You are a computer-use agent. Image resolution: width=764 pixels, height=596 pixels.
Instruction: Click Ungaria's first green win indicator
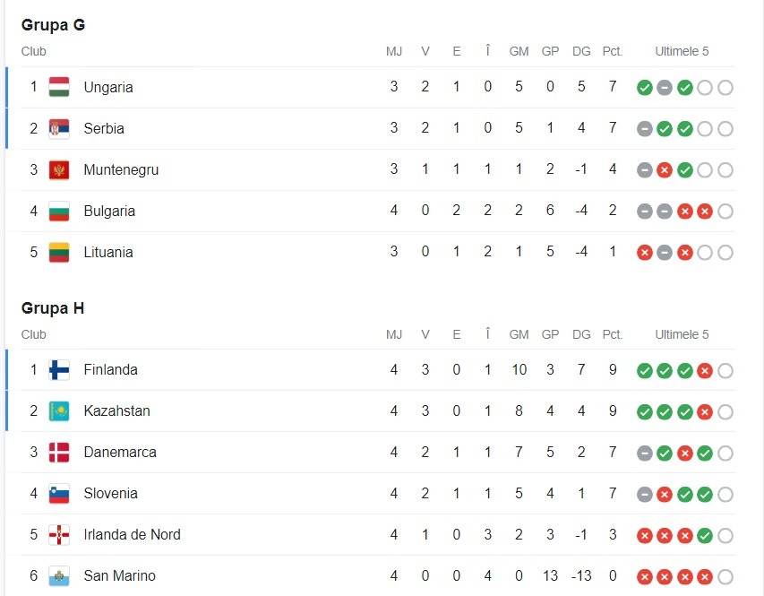(644, 88)
